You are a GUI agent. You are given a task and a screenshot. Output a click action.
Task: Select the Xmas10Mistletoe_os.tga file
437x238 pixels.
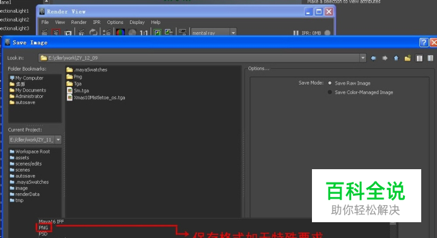click(x=96, y=98)
